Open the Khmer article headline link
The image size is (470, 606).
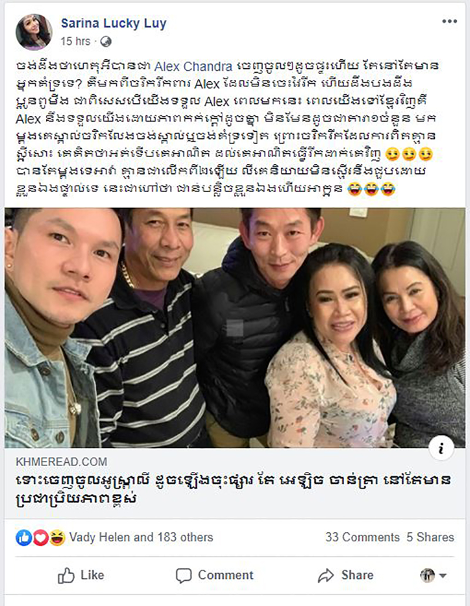point(233,490)
